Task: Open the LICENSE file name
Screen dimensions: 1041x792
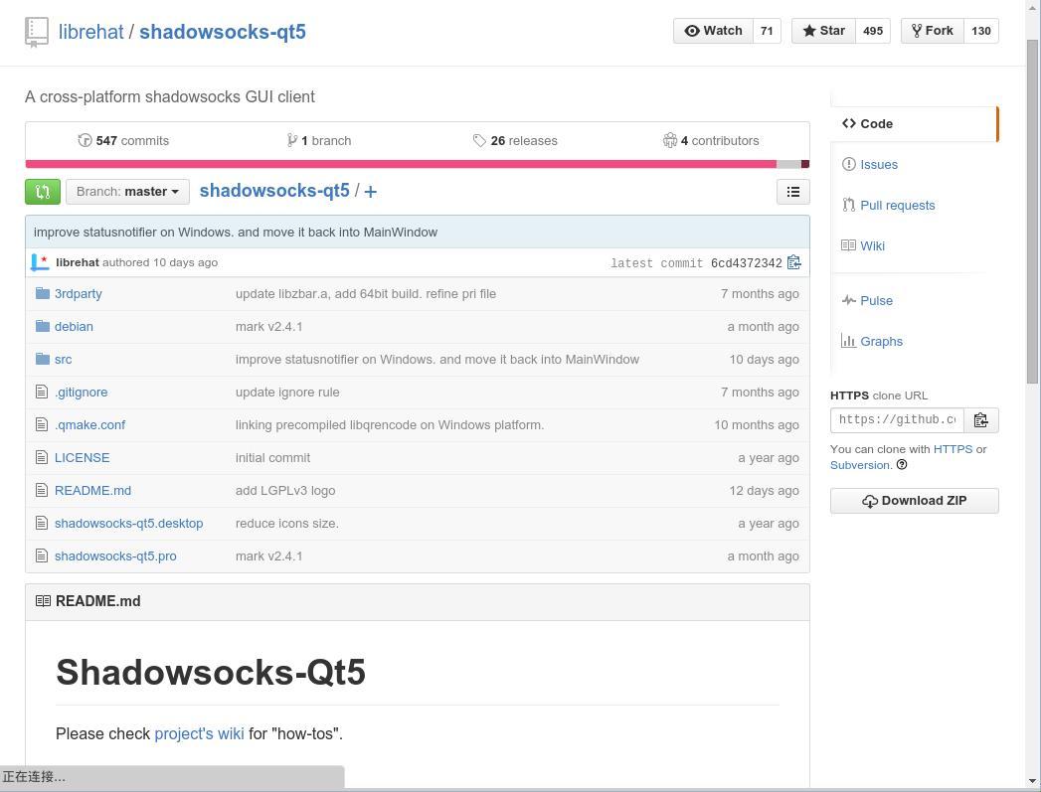Action: [83, 458]
